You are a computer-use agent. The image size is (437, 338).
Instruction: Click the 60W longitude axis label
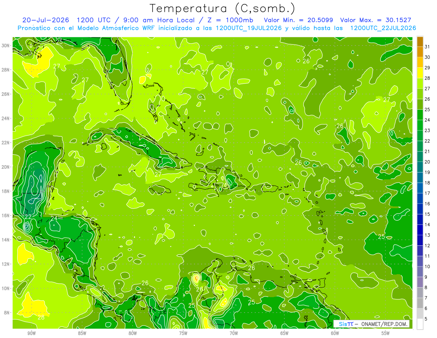tap(335, 333)
